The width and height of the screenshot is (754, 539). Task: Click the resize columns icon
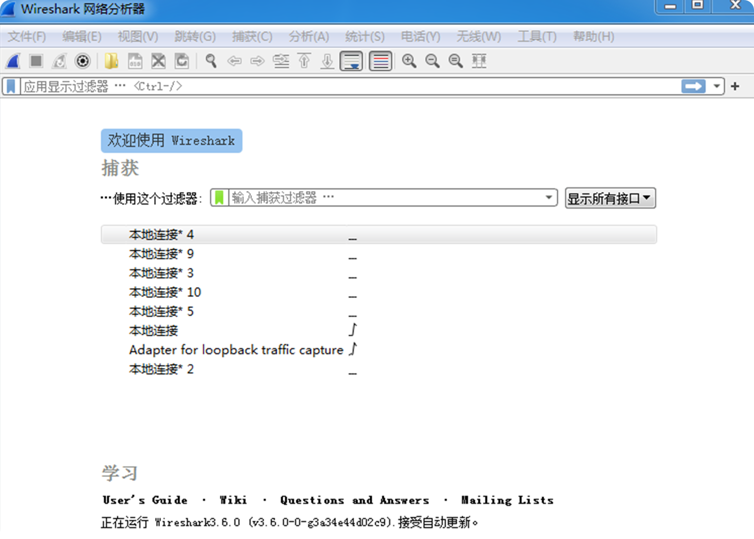(478, 61)
